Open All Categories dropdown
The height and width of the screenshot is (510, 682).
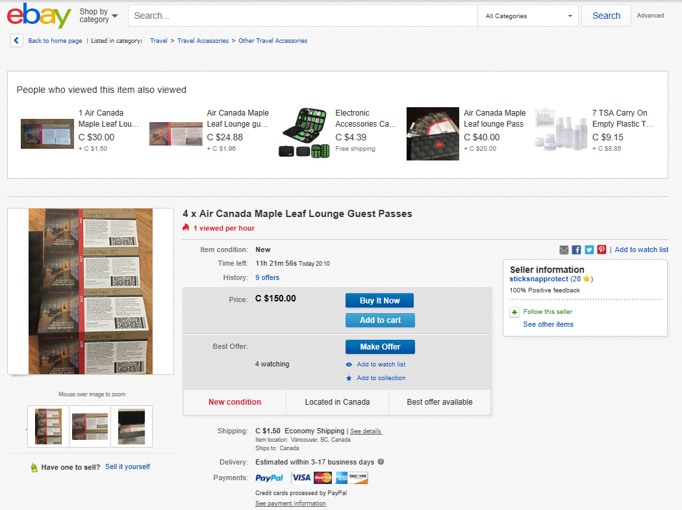pyautogui.click(x=528, y=16)
